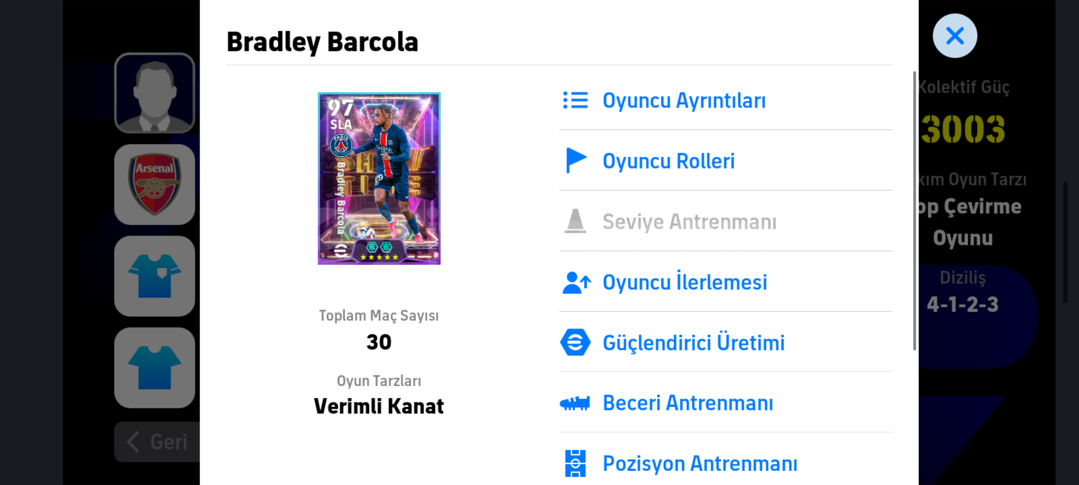Image resolution: width=1079 pixels, height=485 pixels.
Task: Click the flag icon for Oyuncu Rolleri
Action: (576, 160)
